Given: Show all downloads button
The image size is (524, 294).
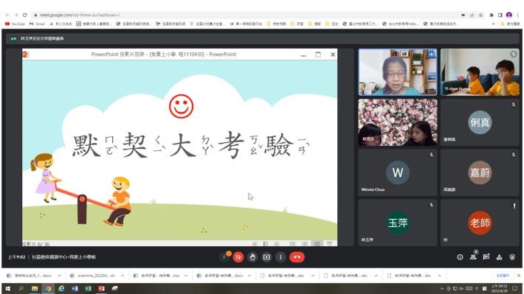Looking at the screenshot, I should pos(503,276).
